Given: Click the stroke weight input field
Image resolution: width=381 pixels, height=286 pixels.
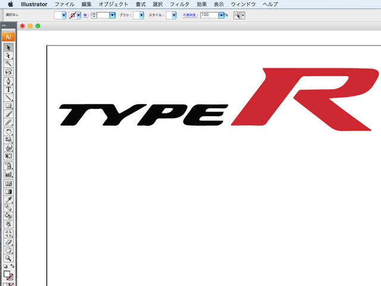Looking at the screenshot, I should pyautogui.click(x=103, y=15).
